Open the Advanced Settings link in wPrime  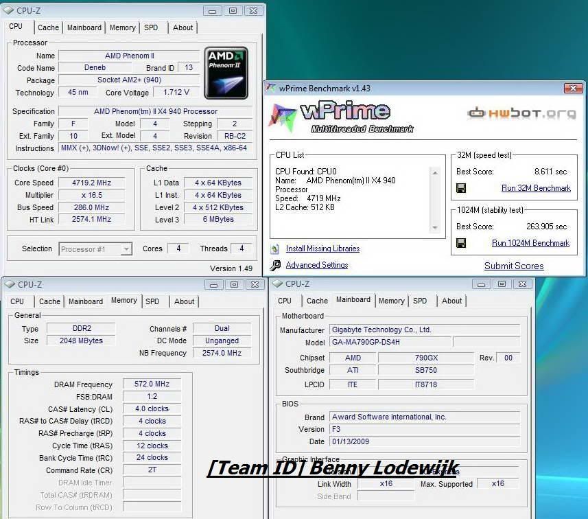coord(316,265)
